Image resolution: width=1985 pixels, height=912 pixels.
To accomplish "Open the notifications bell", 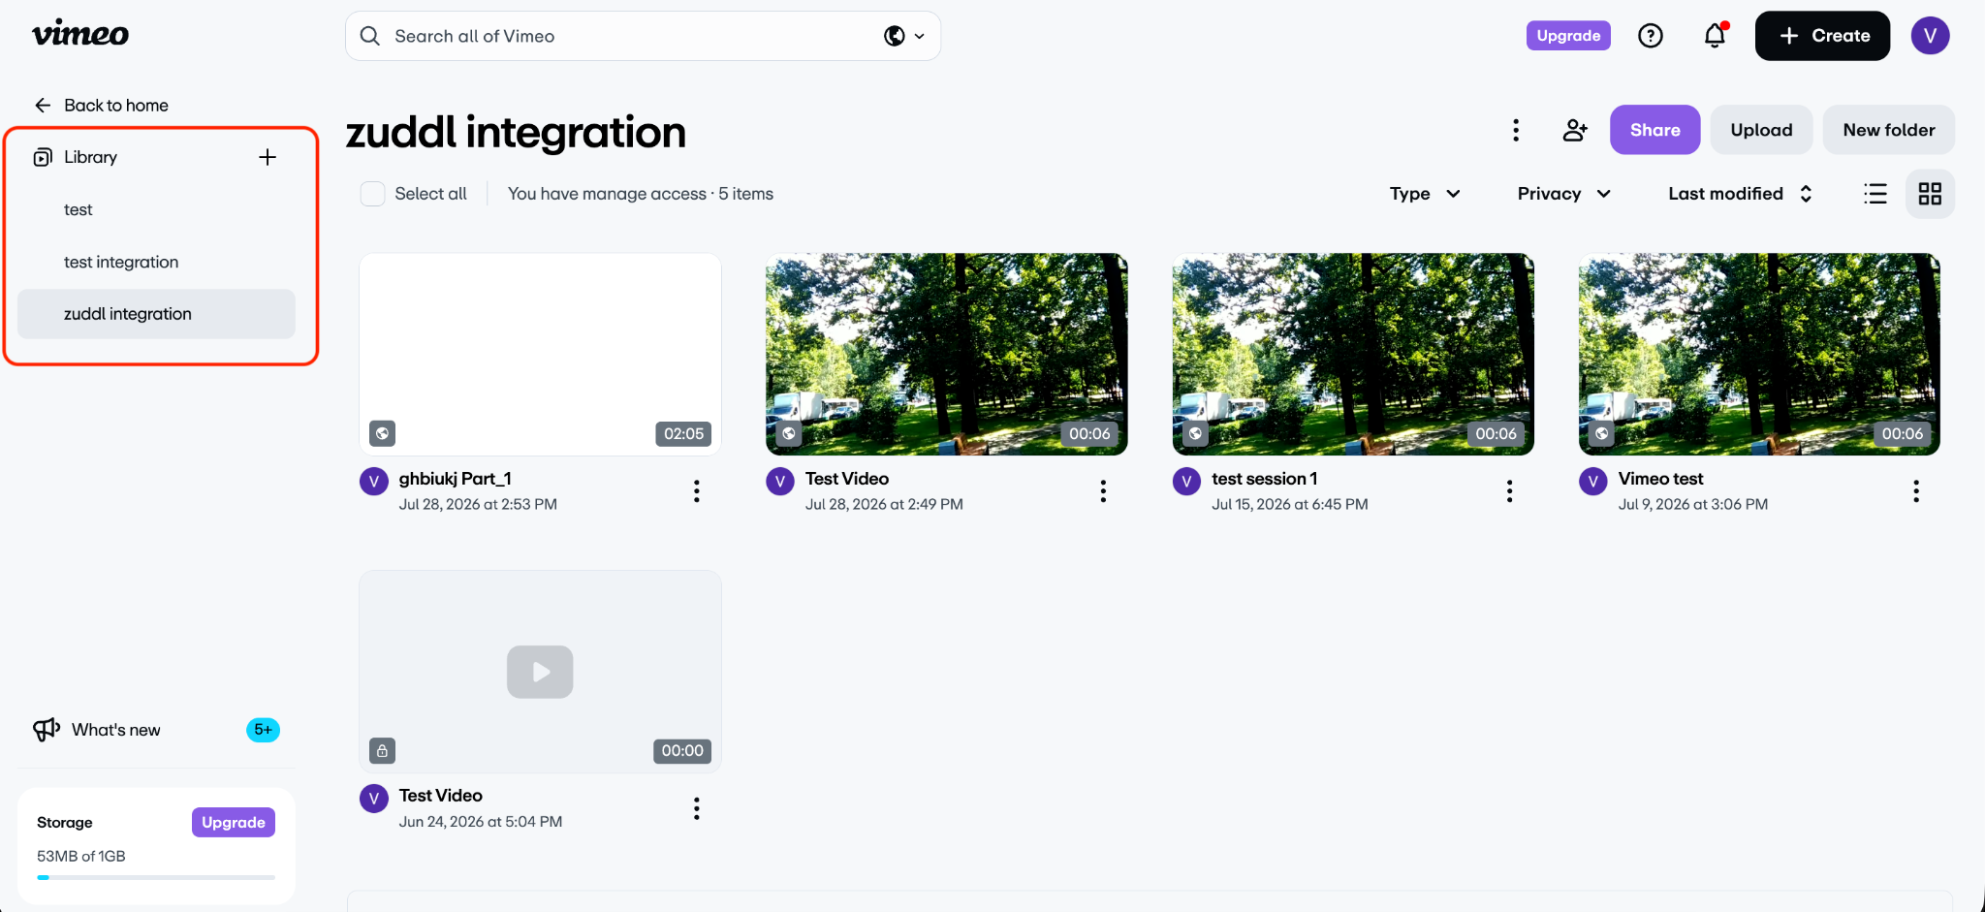I will (x=1715, y=36).
